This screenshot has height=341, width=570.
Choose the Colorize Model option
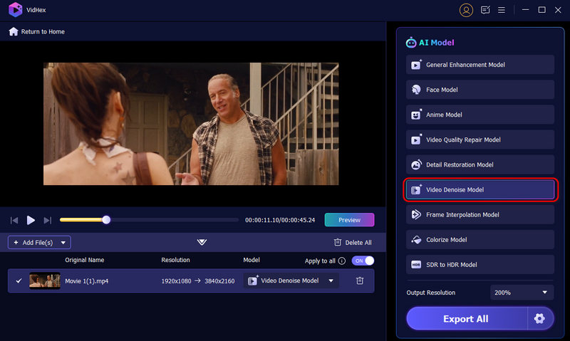click(x=480, y=239)
